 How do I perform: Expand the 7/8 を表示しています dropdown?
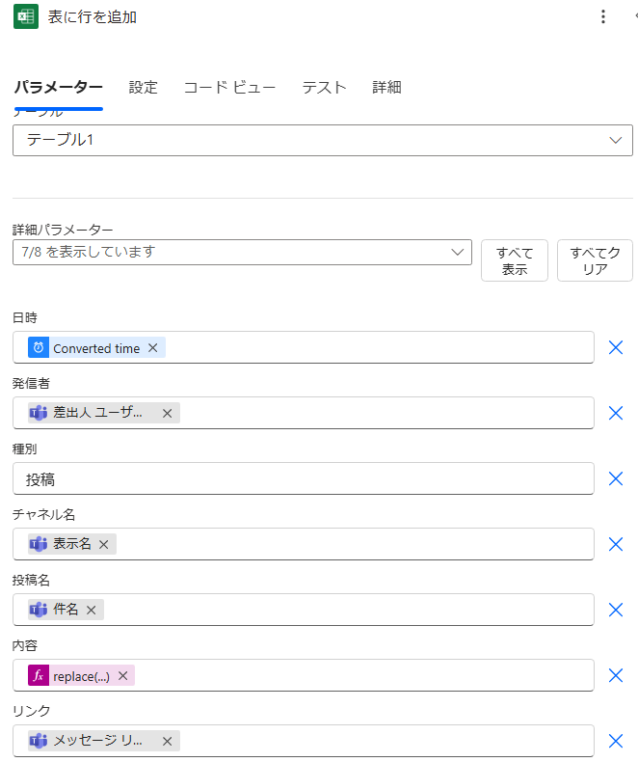457,253
